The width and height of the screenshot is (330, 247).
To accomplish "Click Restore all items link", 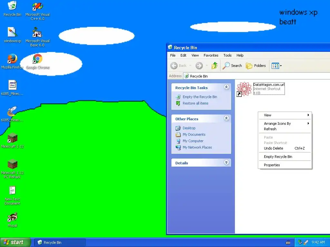I will coord(195,103).
